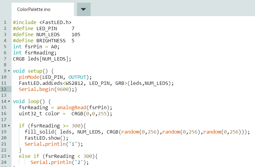Click 'CRGB(0,0,255);' on line 16
The width and height of the screenshot is (255, 167).
pos(92,114)
